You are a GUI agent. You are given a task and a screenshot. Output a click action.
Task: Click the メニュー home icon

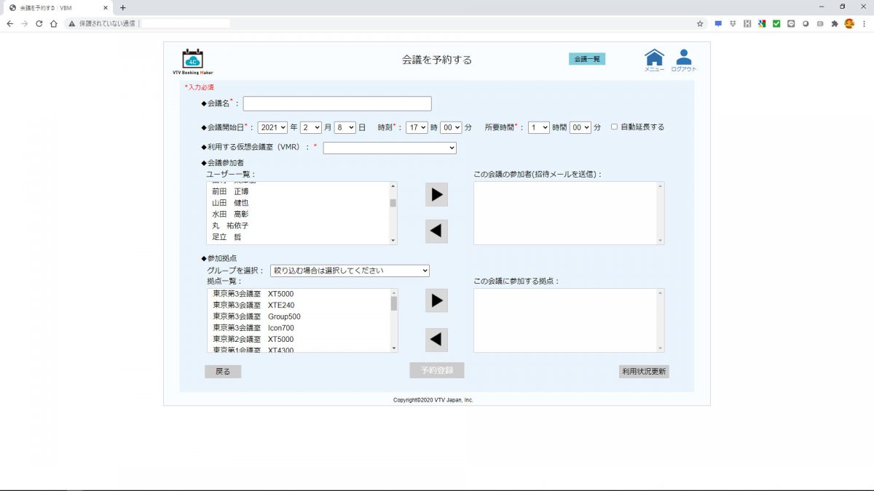654,58
